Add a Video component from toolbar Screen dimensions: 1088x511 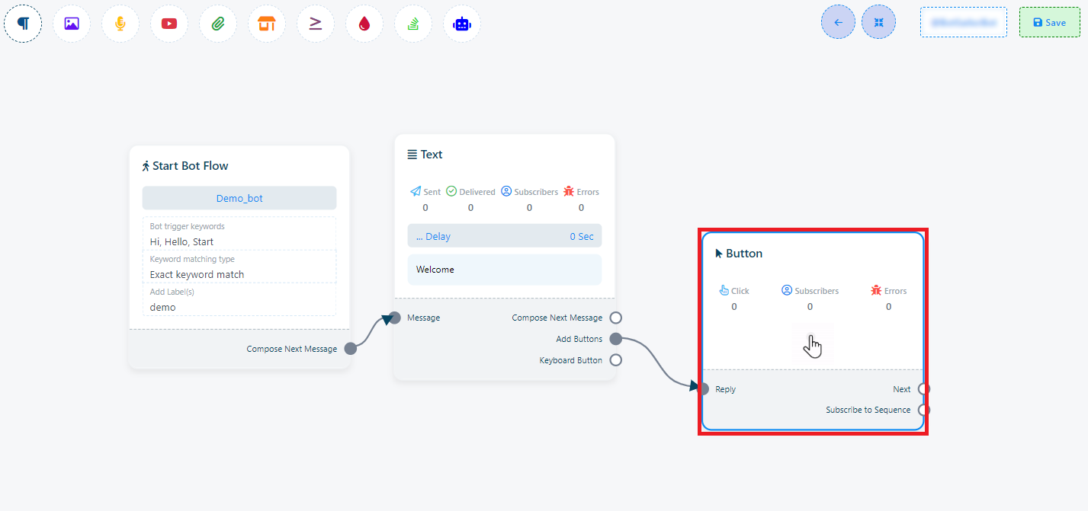[169, 24]
